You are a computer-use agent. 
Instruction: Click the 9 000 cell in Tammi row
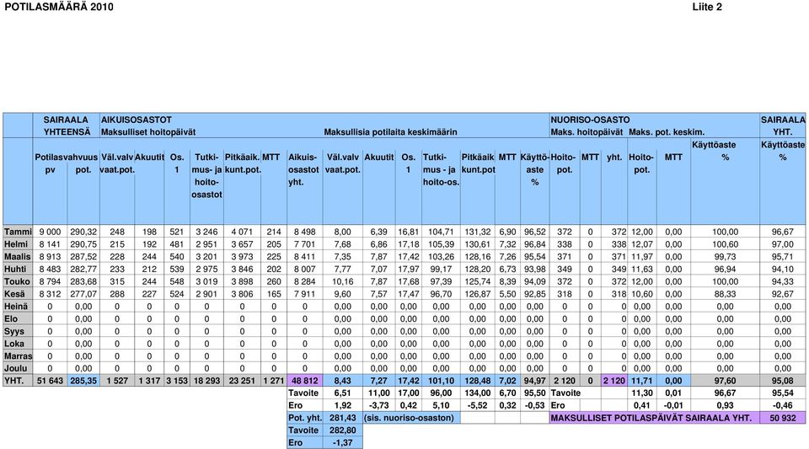[x=50, y=232]
